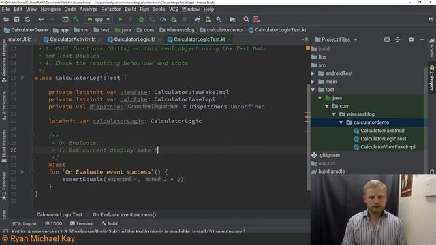Click the CalculatorDemo breadcrumb
436x245 pixels.
click(x=26, y=30)
